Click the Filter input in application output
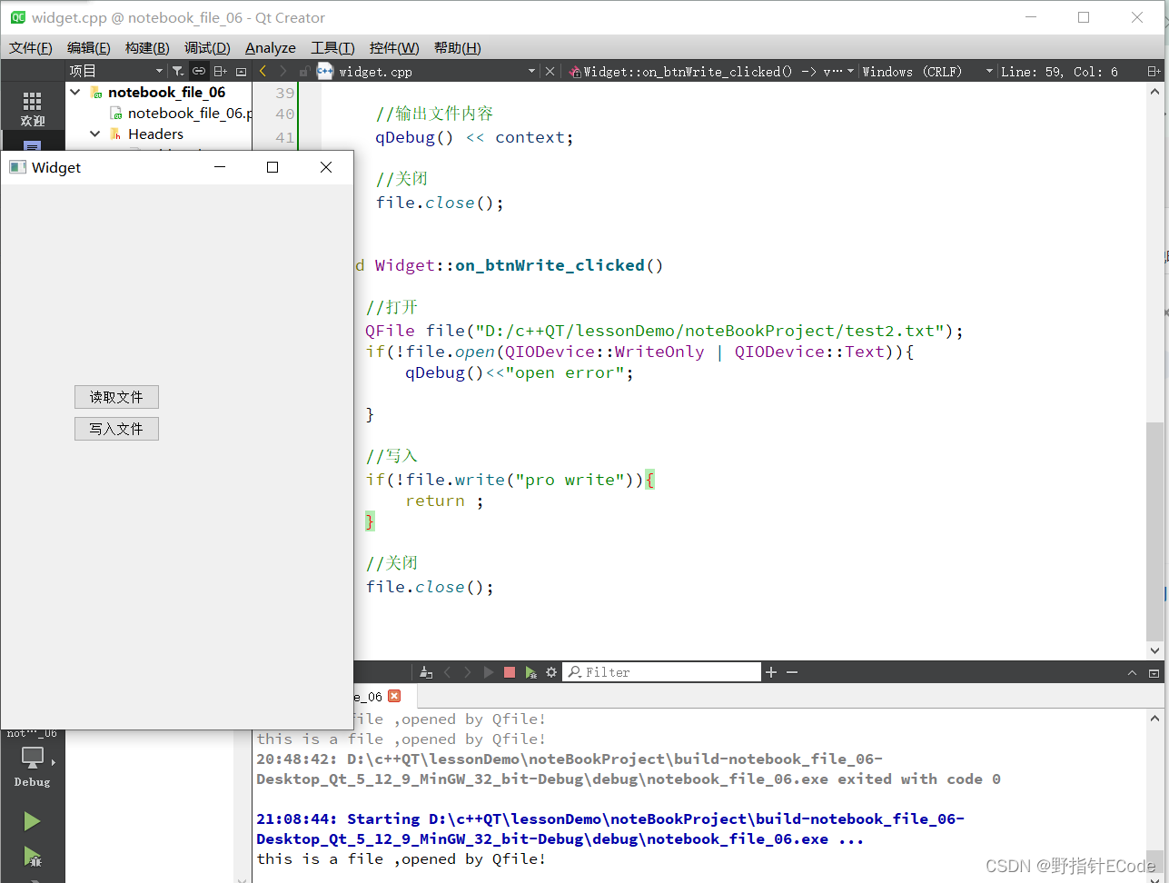Image resolution: width=1169 pixels, height=883 pixels. click(x=662, y=672)
